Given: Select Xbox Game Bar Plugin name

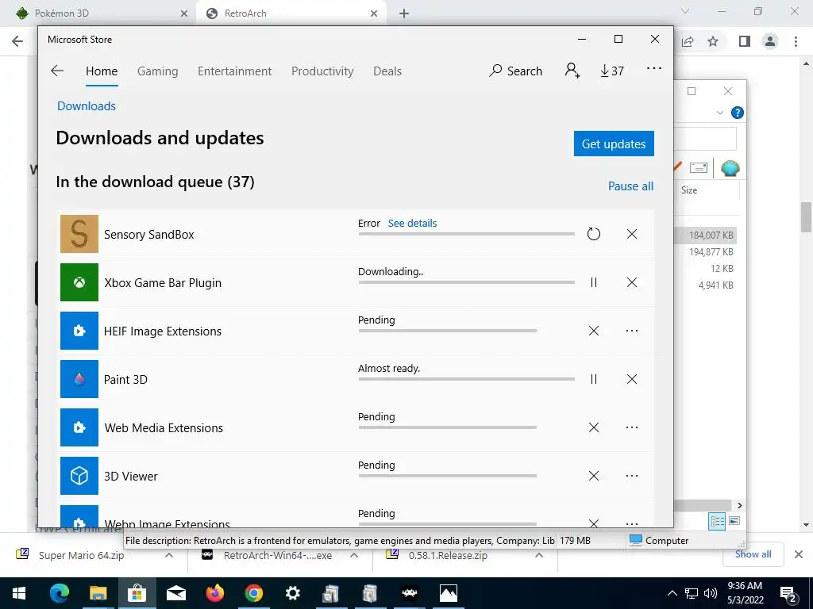Looking at the screenshot, I should (x=163, y=283).
